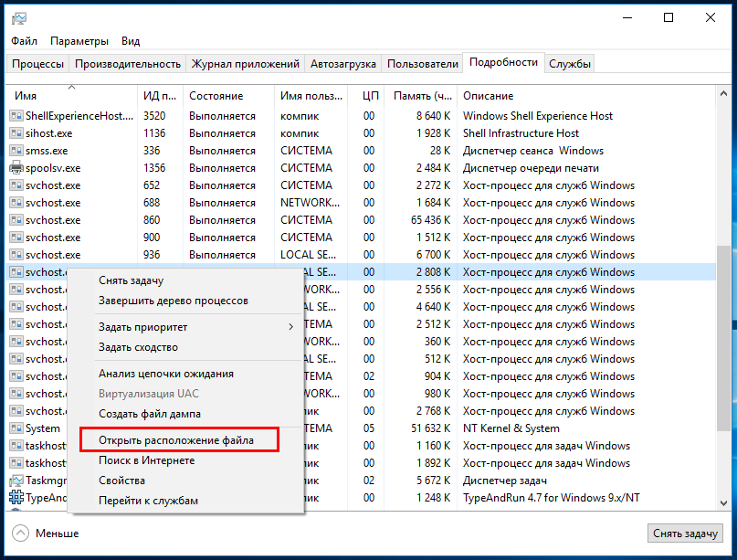This screenshot has height=560, width=737.
Task: Click the Снять задачу button at bottom
Action: tap(685, 534)
